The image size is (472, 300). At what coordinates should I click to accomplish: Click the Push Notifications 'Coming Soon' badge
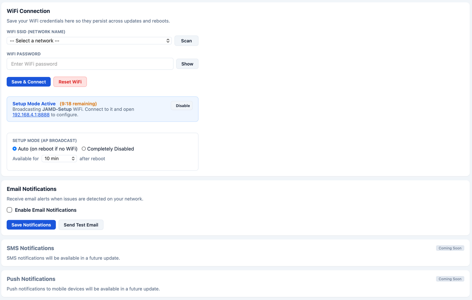(x=450, y=279)
